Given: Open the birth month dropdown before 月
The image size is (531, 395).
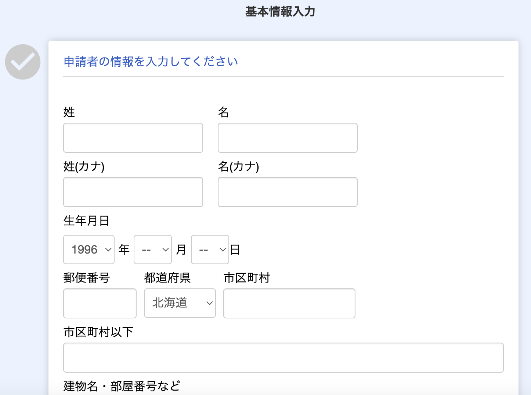Looking at the screenshot, I should pyautogui.click(x=153, y=250).
